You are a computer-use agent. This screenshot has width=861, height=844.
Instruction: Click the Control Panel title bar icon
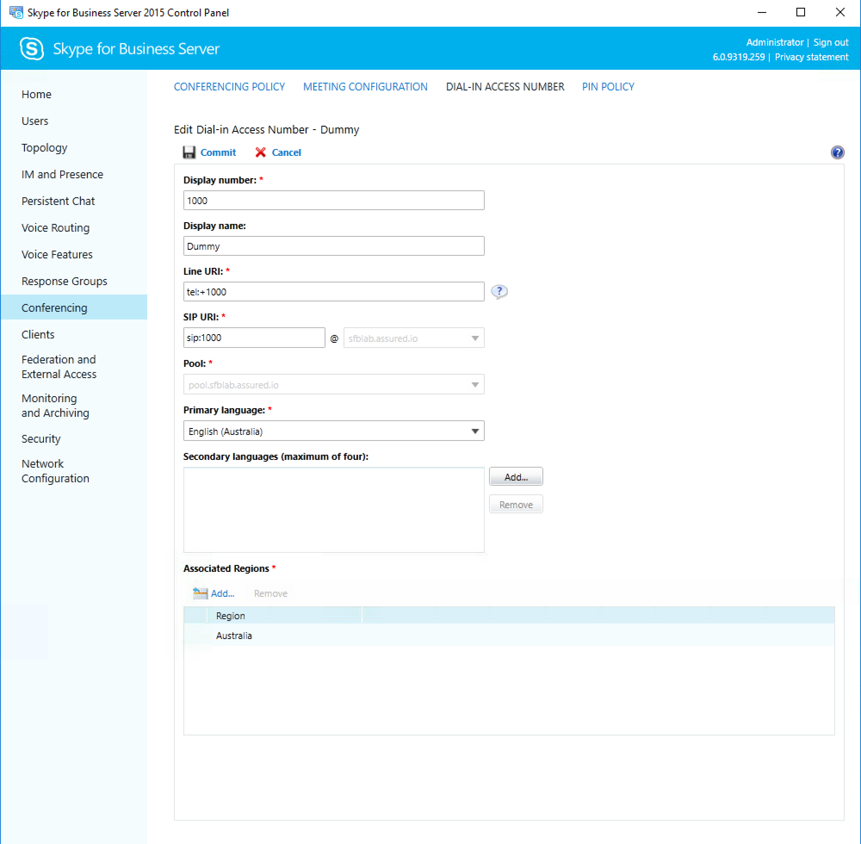tap(16, 12)
